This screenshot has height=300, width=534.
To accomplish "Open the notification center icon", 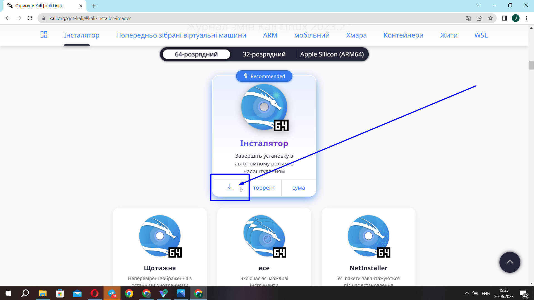I will [524, 294].
